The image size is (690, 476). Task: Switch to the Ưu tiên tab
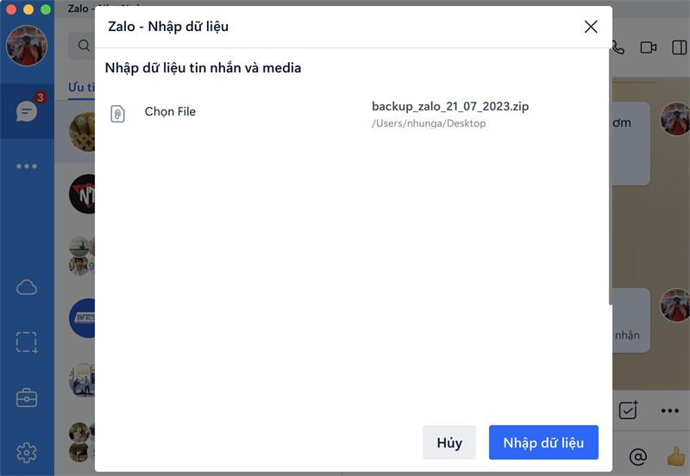81,87
